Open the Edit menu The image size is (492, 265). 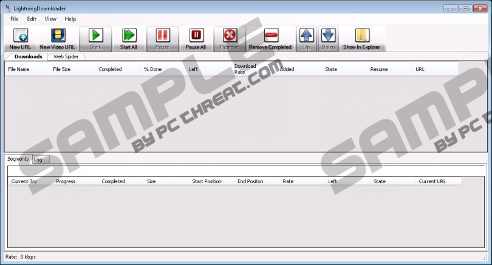32,19
